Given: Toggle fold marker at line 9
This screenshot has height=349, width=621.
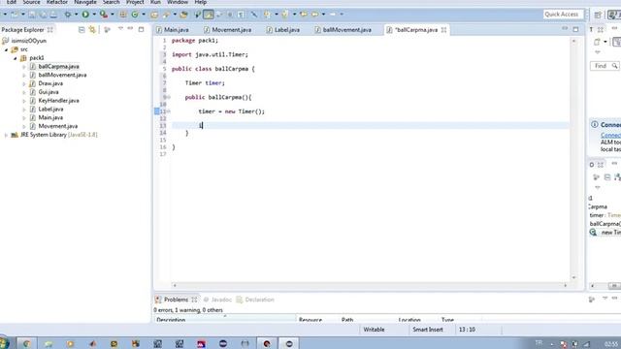Looking at the screenshot, I should click(168, 97).
